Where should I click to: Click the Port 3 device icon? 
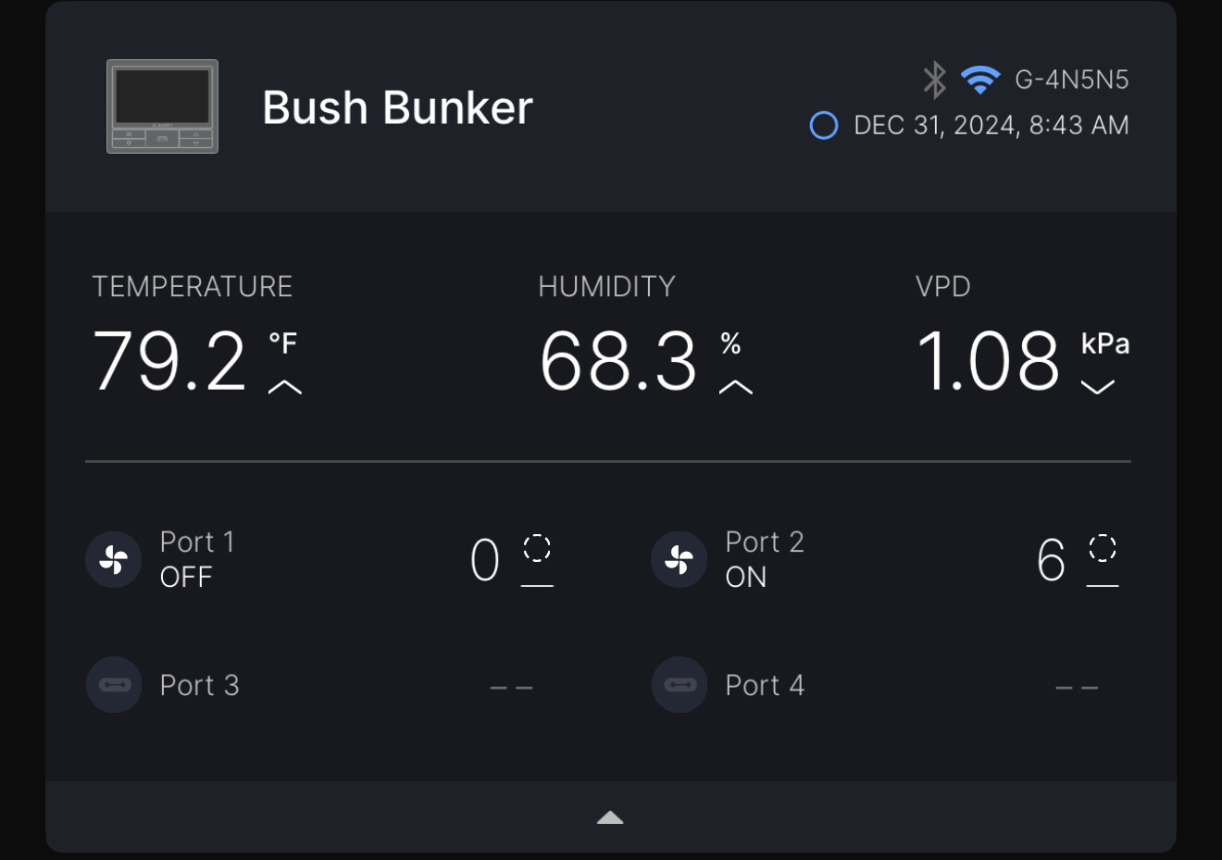click(114, 685)
